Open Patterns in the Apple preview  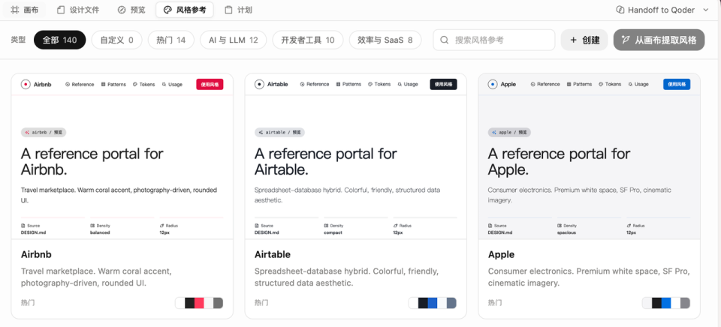pyautogui.click(x=579, y=85)
